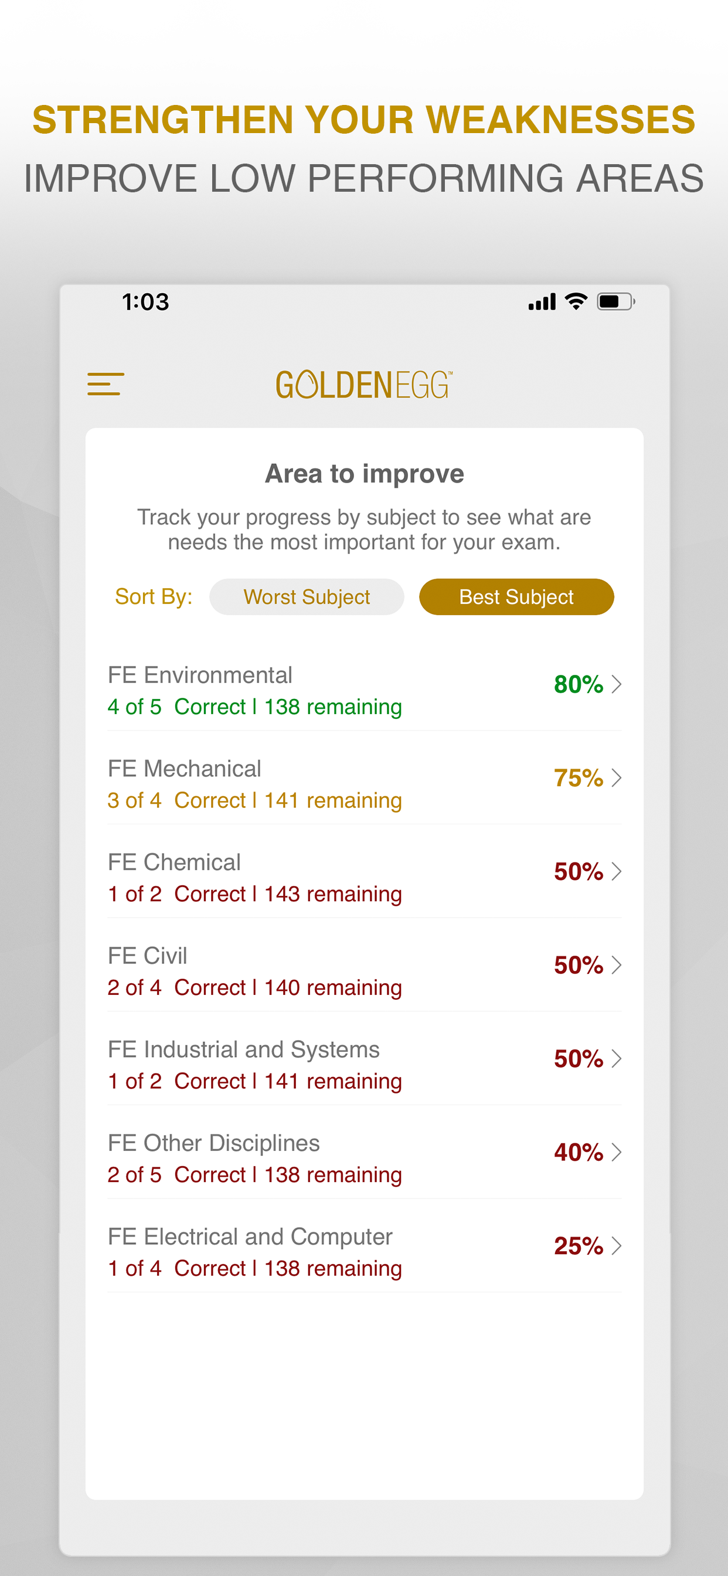Select FE Electrical and Computer row title

250,1237
